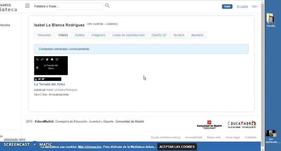This screenshot has width=281, height=151.
Task: Open mansilla folder on desktop
Action: click(271, 20)
